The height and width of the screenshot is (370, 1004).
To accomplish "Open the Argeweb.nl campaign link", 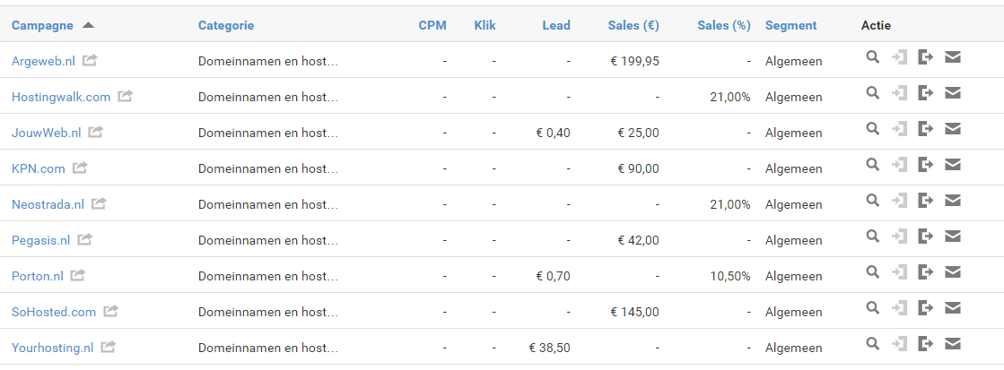I will coord(44,61).
